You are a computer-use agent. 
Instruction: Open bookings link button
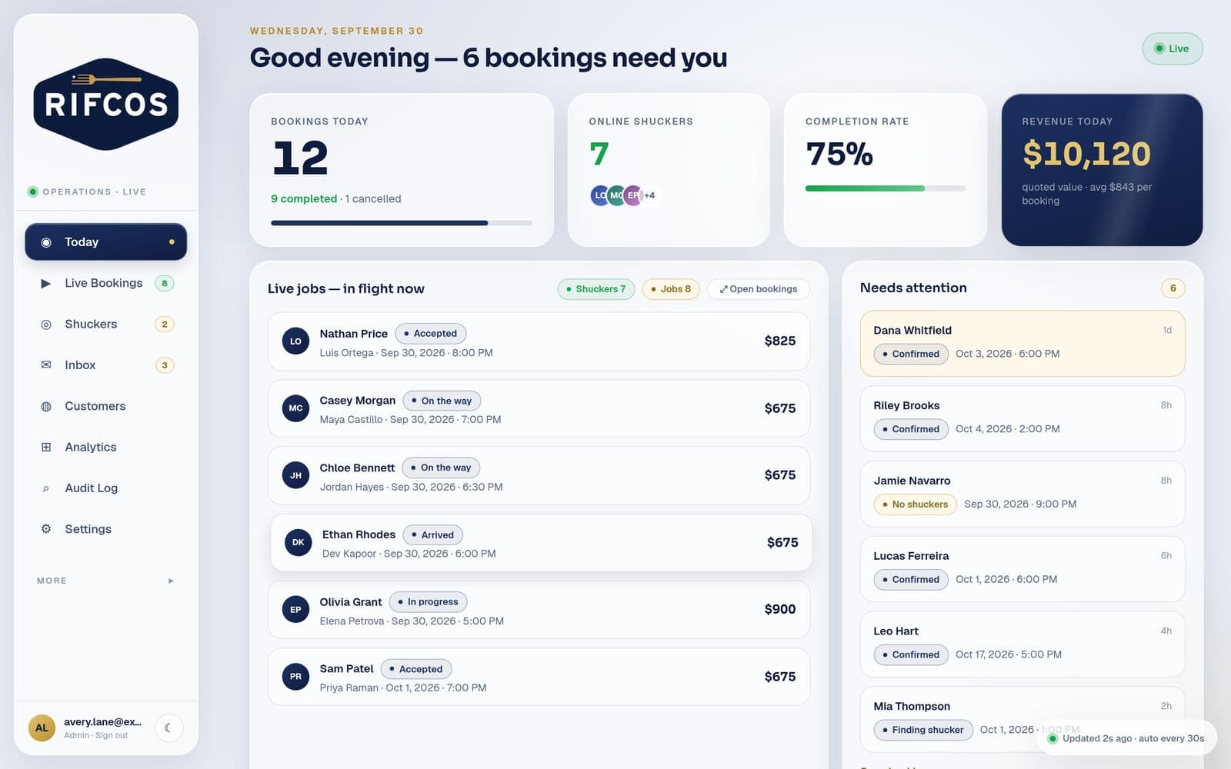(x=759, y=289)
